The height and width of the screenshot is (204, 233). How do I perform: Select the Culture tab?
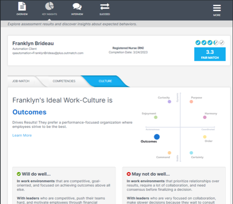[x=105, y=81]
